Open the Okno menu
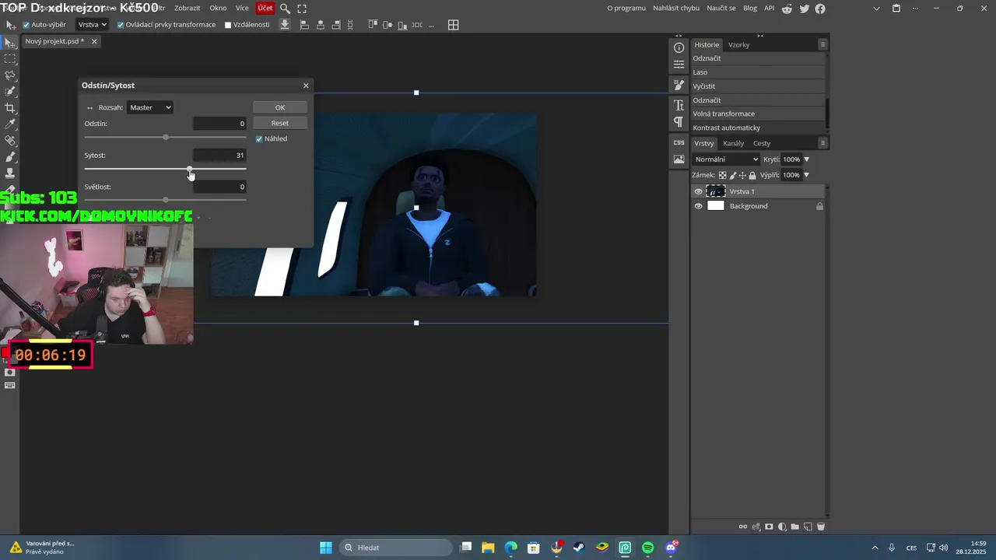The height and width of the screenshot is (560, 996). pyautogui.click(x=218, y=9)
